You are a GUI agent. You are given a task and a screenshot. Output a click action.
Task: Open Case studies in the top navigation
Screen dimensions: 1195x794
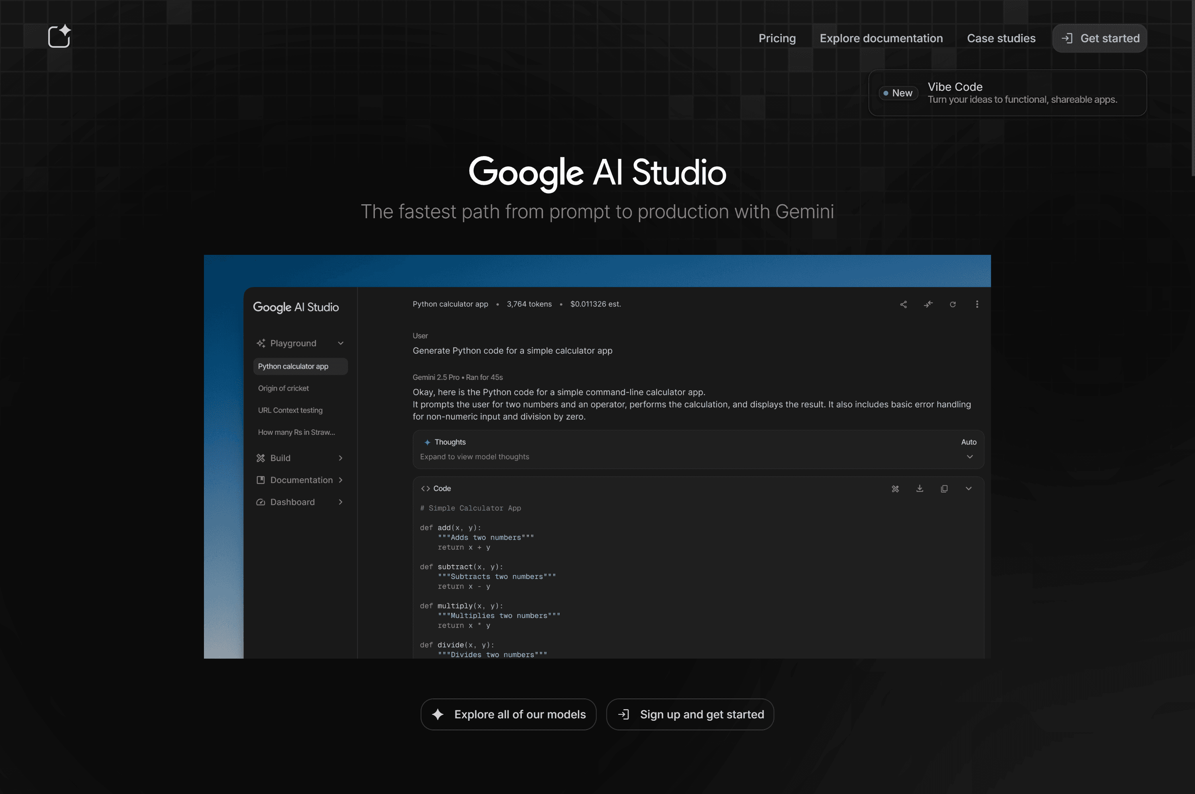pos(1001,39)
